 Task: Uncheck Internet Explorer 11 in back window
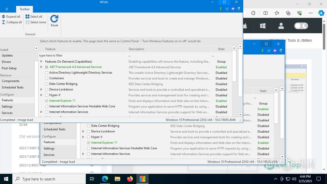coord(88,143)
